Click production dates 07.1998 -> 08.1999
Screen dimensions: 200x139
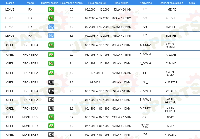97,126
